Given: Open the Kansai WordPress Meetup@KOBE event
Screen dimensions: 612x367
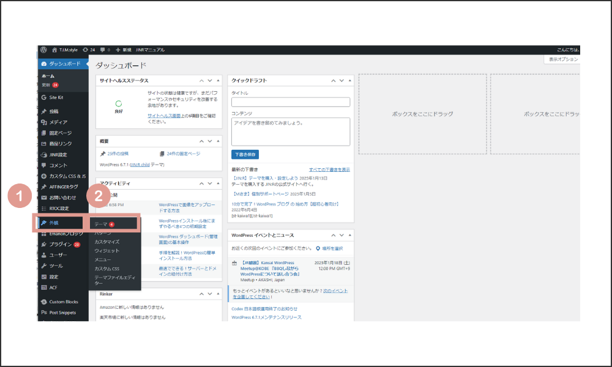Looking at the screenshot, I should pos(270,269).
